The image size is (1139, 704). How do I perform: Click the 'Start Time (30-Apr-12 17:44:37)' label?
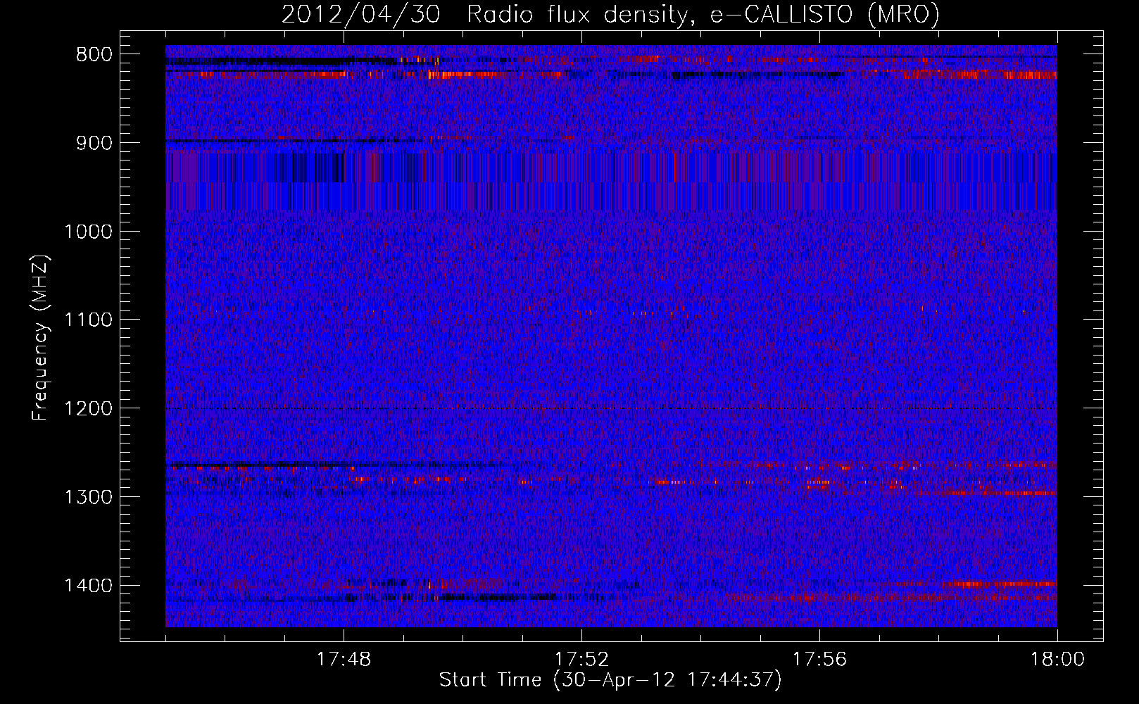click(x=610, y=680)
